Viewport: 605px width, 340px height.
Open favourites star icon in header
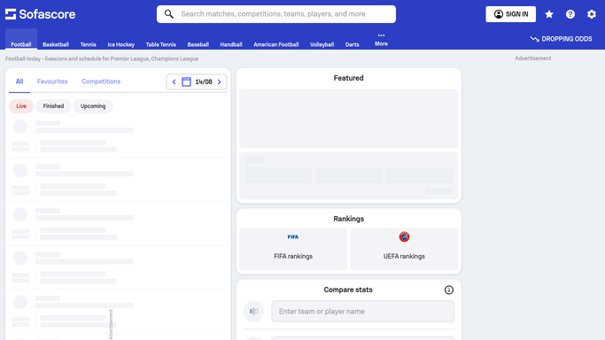(549, 14)
